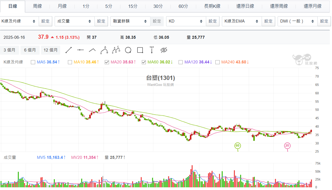The height and width of the screenshot is (190, 332).
Task: Select the trend line drawing tool
Action: coord(68,50)
